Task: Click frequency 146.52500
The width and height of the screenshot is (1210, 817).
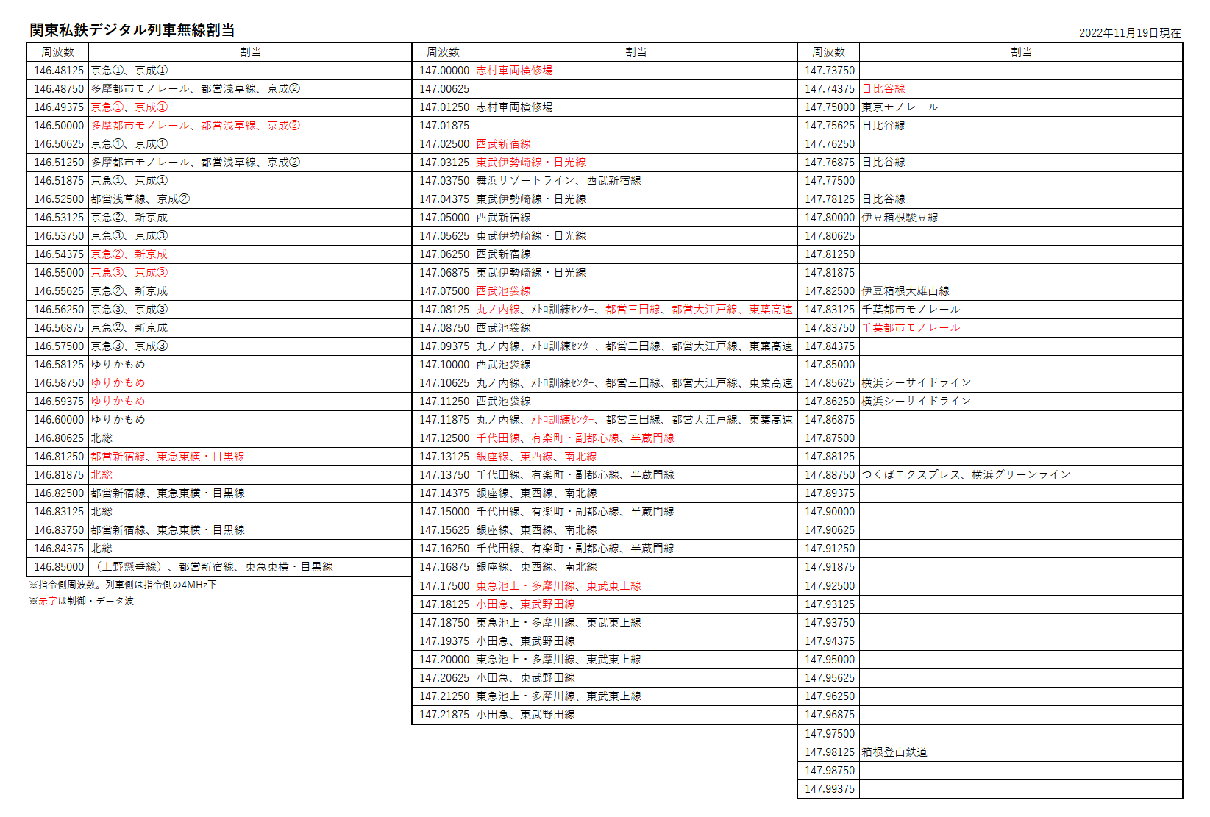Action: (59, 199)
